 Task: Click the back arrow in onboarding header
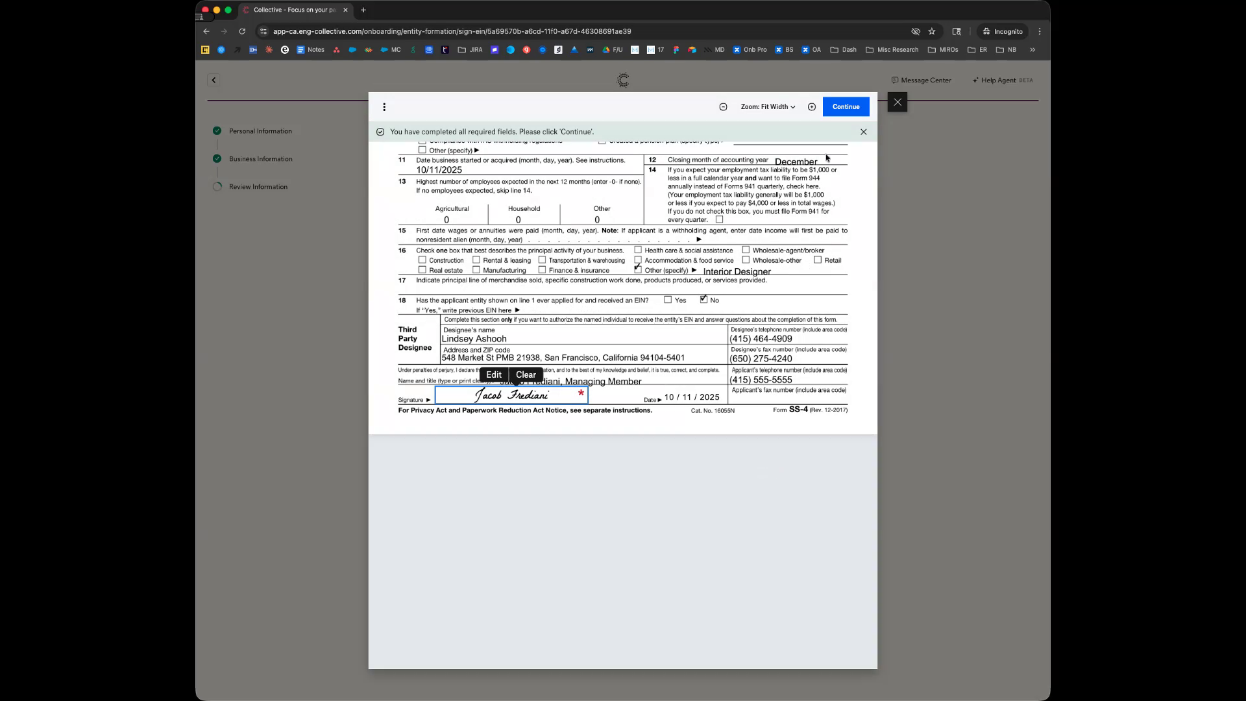tap(214, 80)
